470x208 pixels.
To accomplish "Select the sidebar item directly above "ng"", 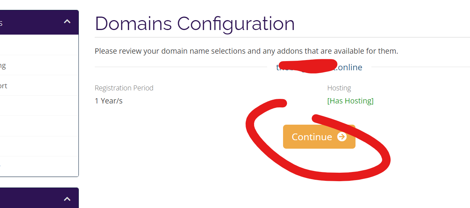I will [35, 45].
